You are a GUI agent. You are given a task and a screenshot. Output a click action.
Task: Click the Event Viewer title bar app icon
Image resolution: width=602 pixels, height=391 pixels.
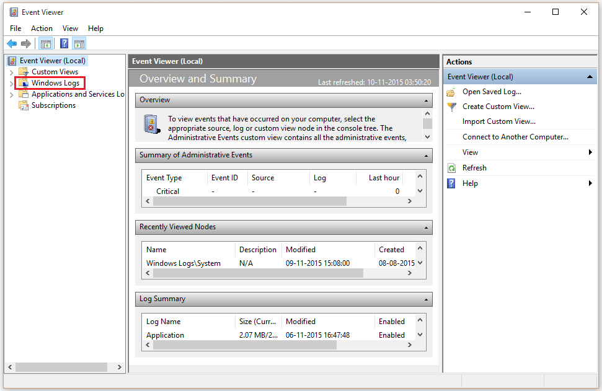14,12
